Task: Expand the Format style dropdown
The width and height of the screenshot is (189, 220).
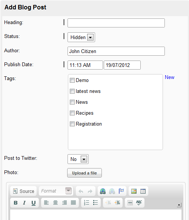Action: click(x=56, y=191)
